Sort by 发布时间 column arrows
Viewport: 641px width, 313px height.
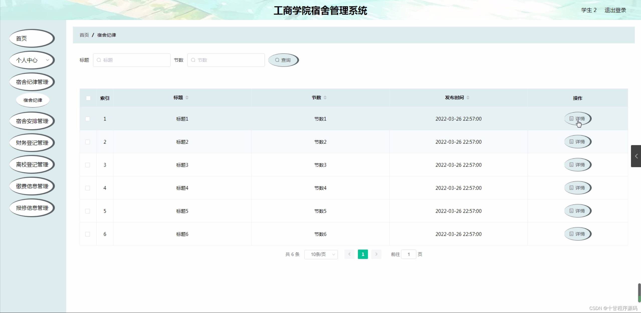(x=468, y=98)
